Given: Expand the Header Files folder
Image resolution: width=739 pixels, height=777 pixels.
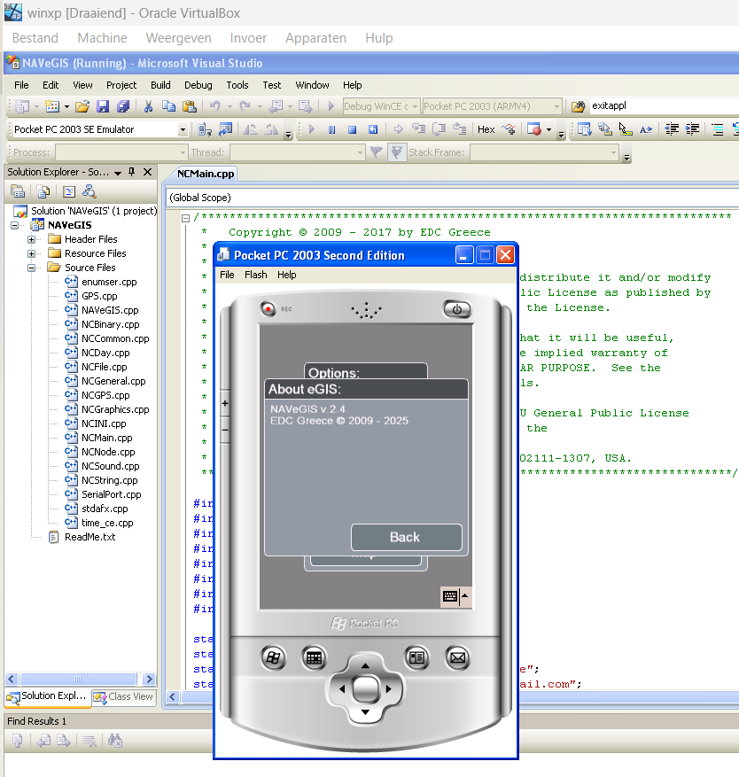Looking at the screenshot, I should (31, 239).
